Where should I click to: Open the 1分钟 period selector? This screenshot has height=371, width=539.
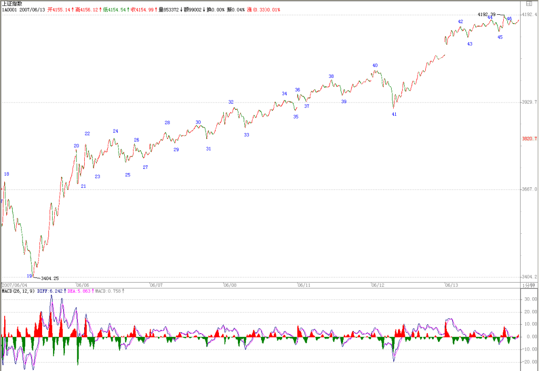click(528, 285)
